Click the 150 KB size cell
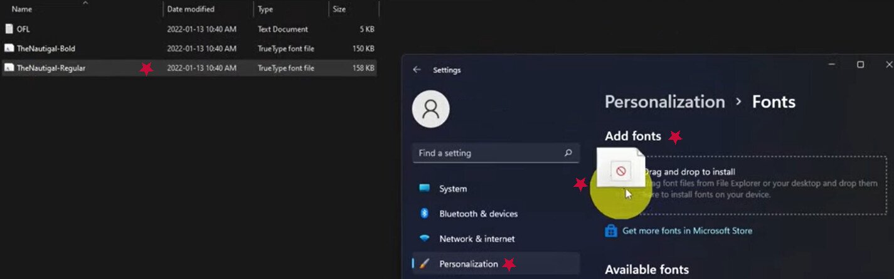The image size is (894, 279). click(x=363, y=48)
